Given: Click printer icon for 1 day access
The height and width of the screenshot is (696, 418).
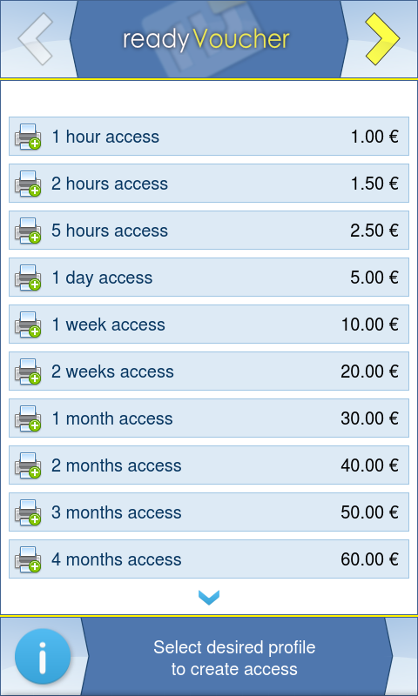Looking at the screenshot, I should coord(28,278).
